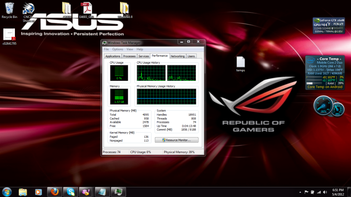The width and height of the screenshot is (351, 197).
Task: Open the network signal tray icon
Action: point(319,192)
